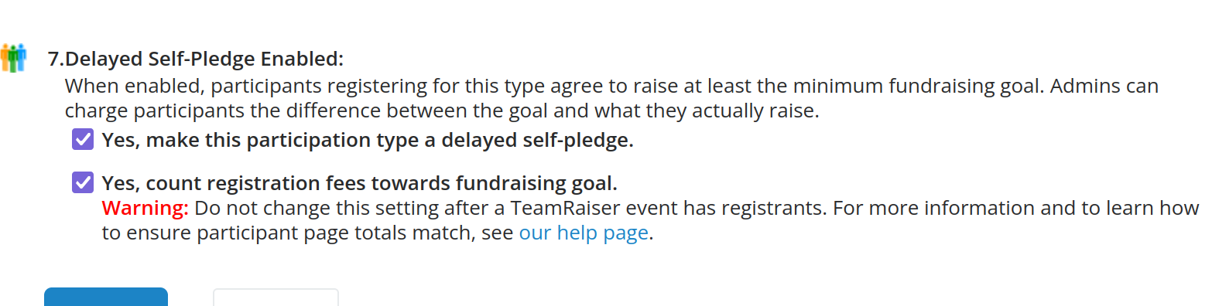The width and height of the screenshot is (1212, 306).
Task: Select the 'Delayed Self-Pledge Enabled' heading
Action: point(205,59)
